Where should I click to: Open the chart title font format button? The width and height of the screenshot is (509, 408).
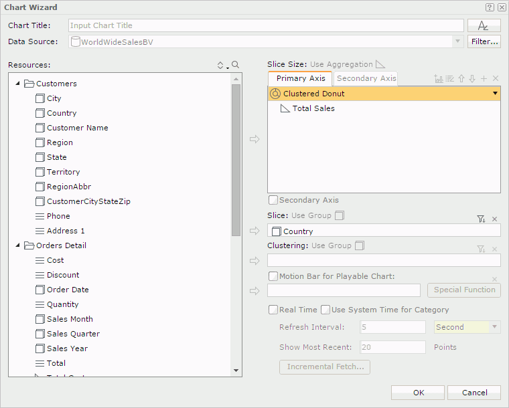(x=484, y=25)
